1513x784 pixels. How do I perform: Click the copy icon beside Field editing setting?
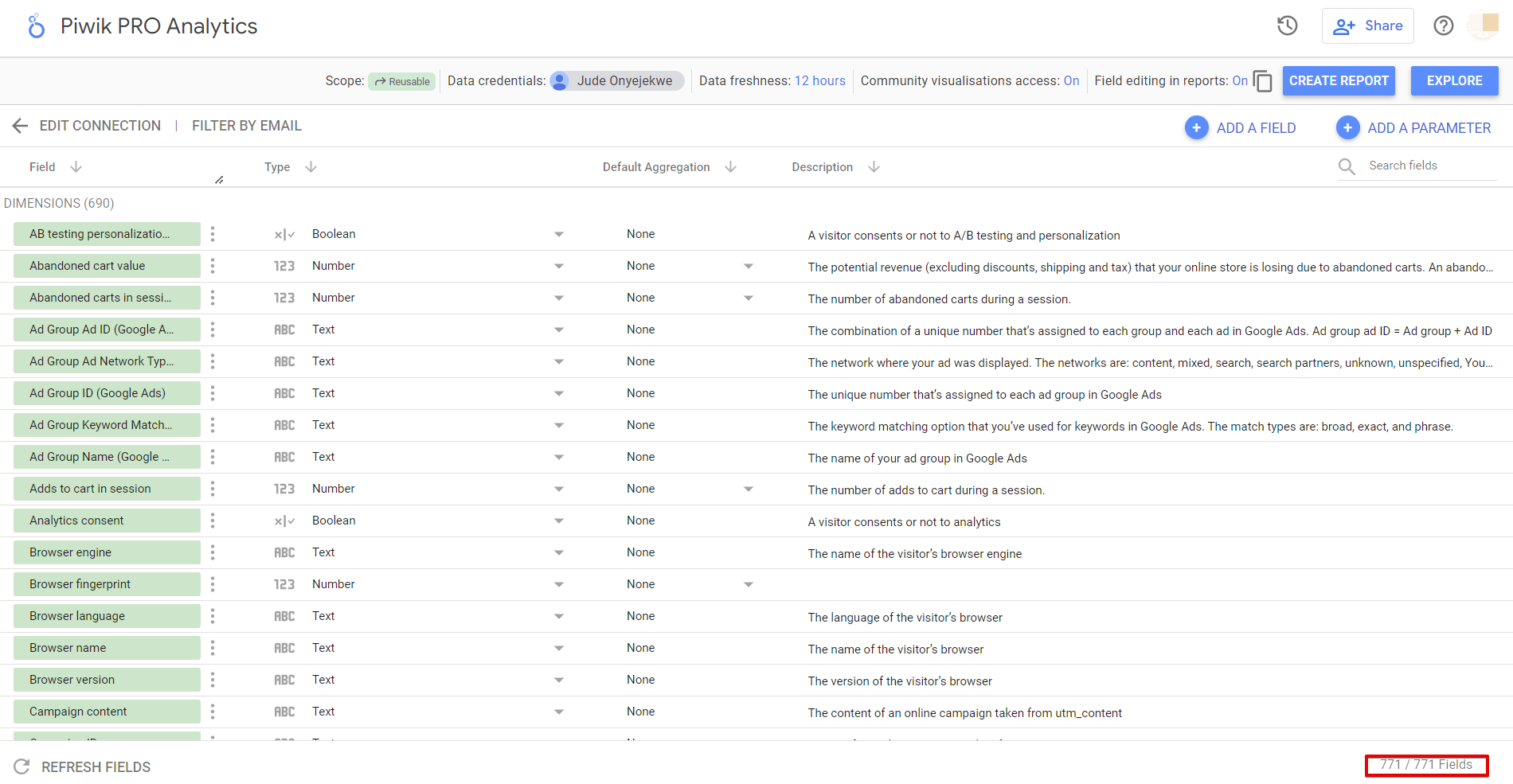click(x=1262, y=80)
